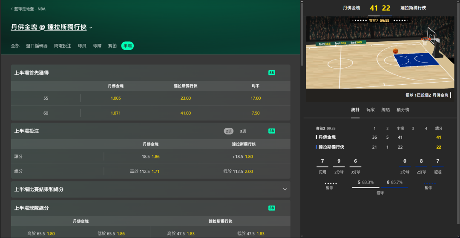Screen dimensions: 460x238
Task: Bet 達拉斯獨行俠 first to 60 at 41.00
Action: click(x=186, y=113)
